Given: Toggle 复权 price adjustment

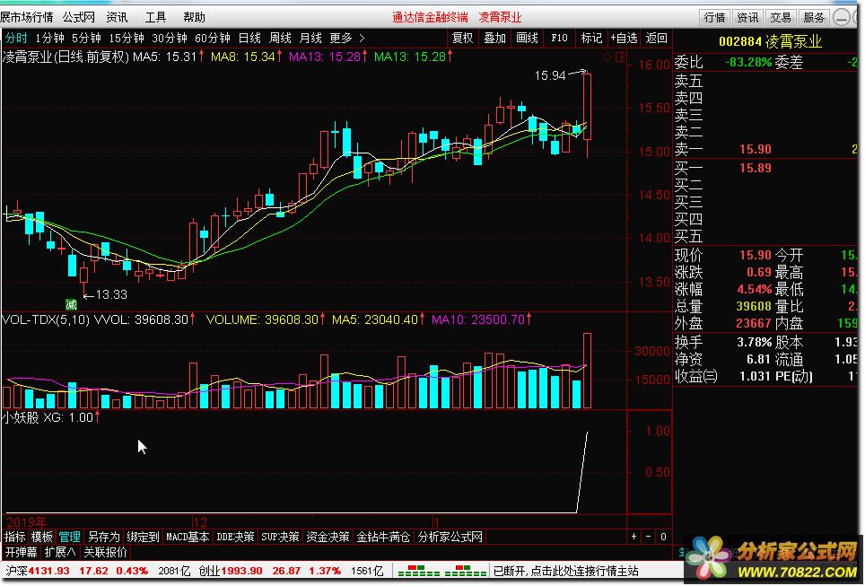Looking at the screenshot, I should 462,38.
